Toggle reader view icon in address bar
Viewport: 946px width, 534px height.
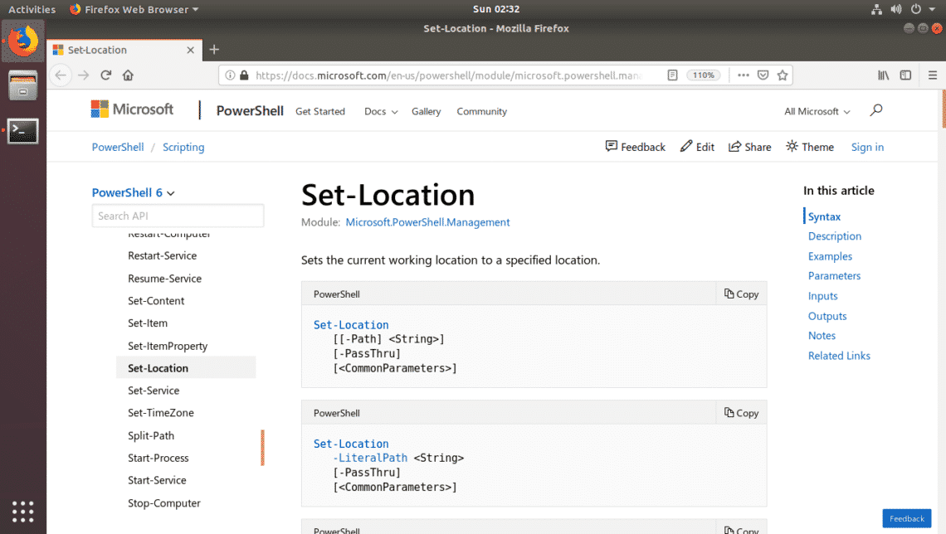coord(672,75)
